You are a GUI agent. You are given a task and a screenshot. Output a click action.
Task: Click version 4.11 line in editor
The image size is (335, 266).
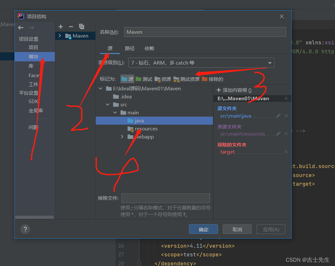click(x=198, y=246)
